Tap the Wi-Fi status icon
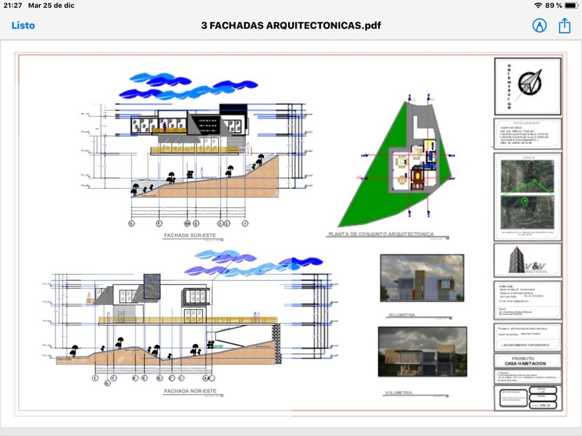The width and height of the screenshot is (582, 436). tap(538, 6)
